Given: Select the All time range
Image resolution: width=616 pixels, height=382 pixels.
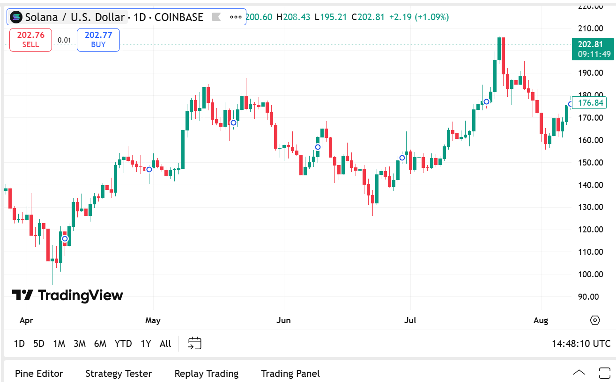Looking at the screenshot, I should 165,344.
